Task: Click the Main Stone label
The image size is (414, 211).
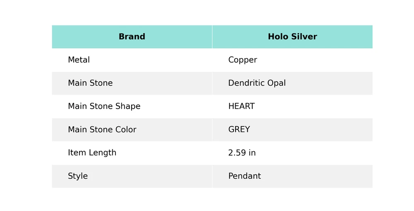Action: [90, 83]
